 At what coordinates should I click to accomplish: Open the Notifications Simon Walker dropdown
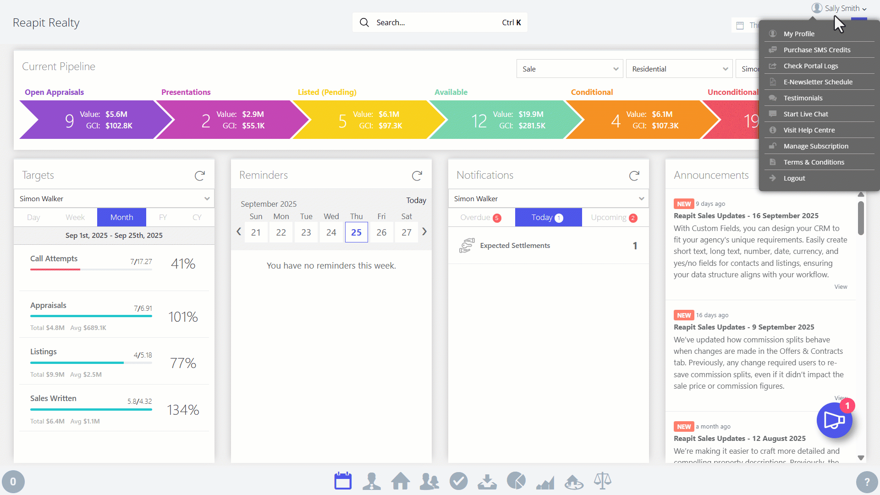point(549,198)
